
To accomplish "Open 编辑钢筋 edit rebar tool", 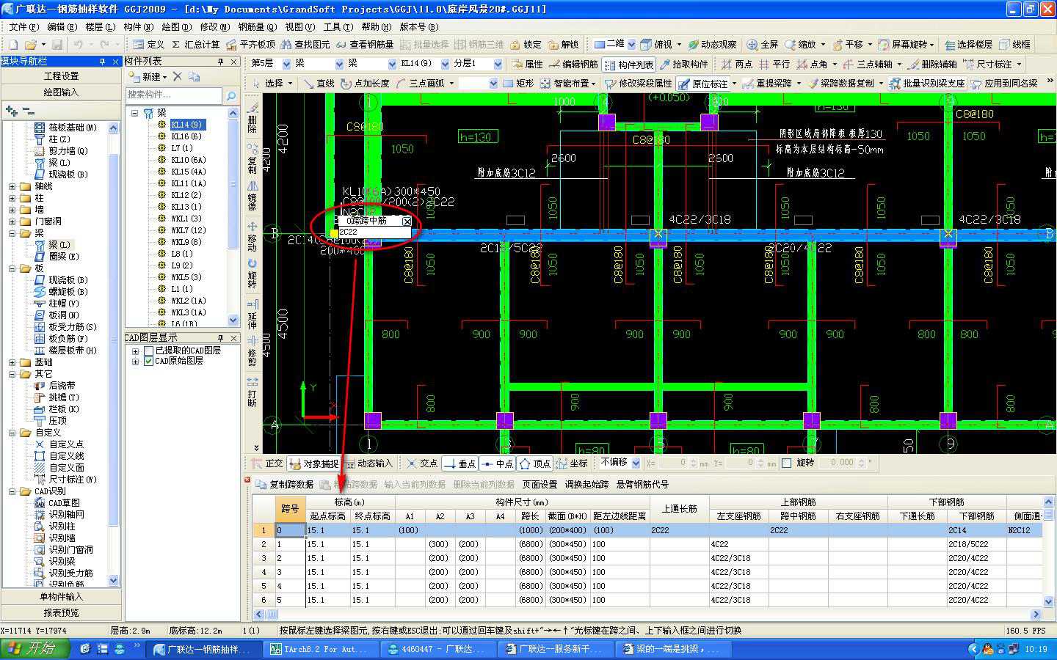I will (x=573, y=64).
